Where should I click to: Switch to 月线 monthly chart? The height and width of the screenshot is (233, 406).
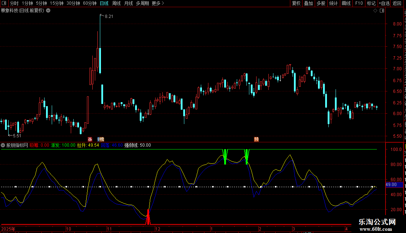(x=128, y=3)
